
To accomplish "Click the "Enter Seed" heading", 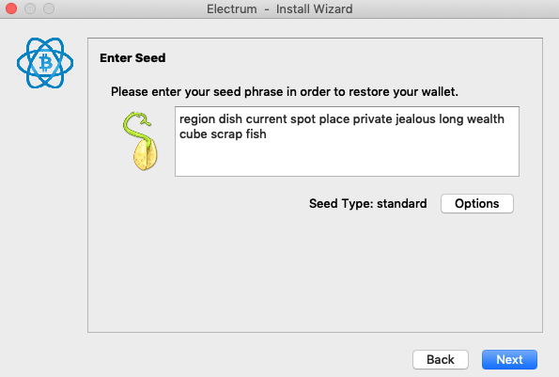I will pyautogui.click(x=132, y=57).
